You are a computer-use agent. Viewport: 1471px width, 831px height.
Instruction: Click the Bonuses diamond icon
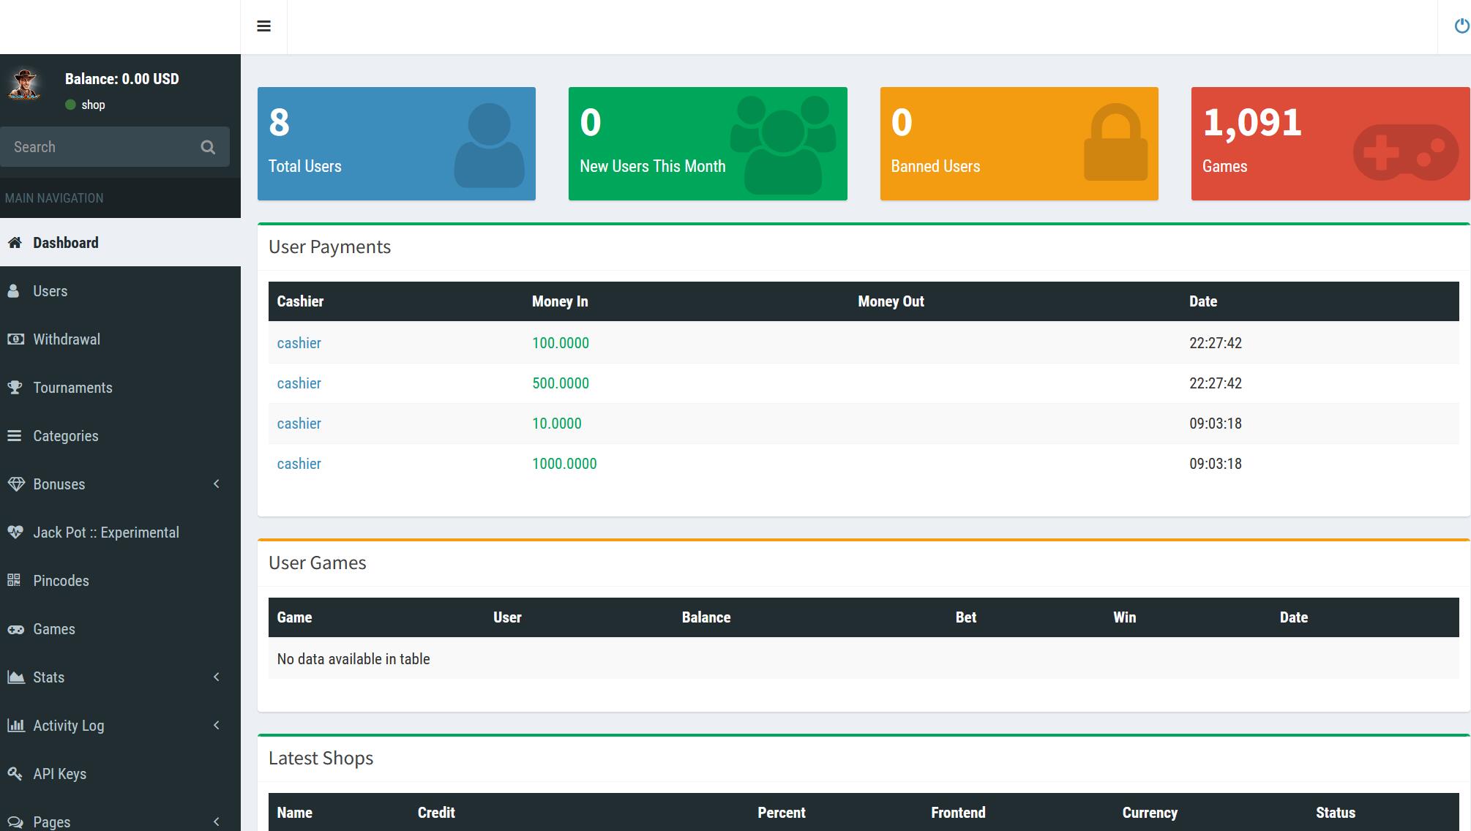pos(15,484)
